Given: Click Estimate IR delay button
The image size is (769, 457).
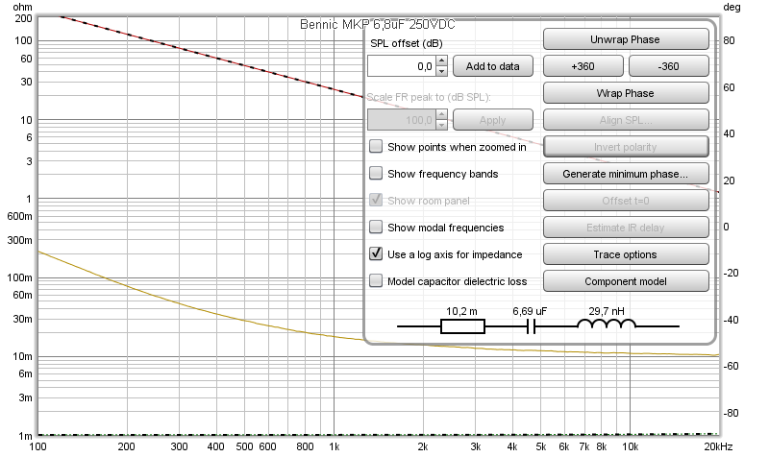Looking at the screenshot, I should [626, 228].
